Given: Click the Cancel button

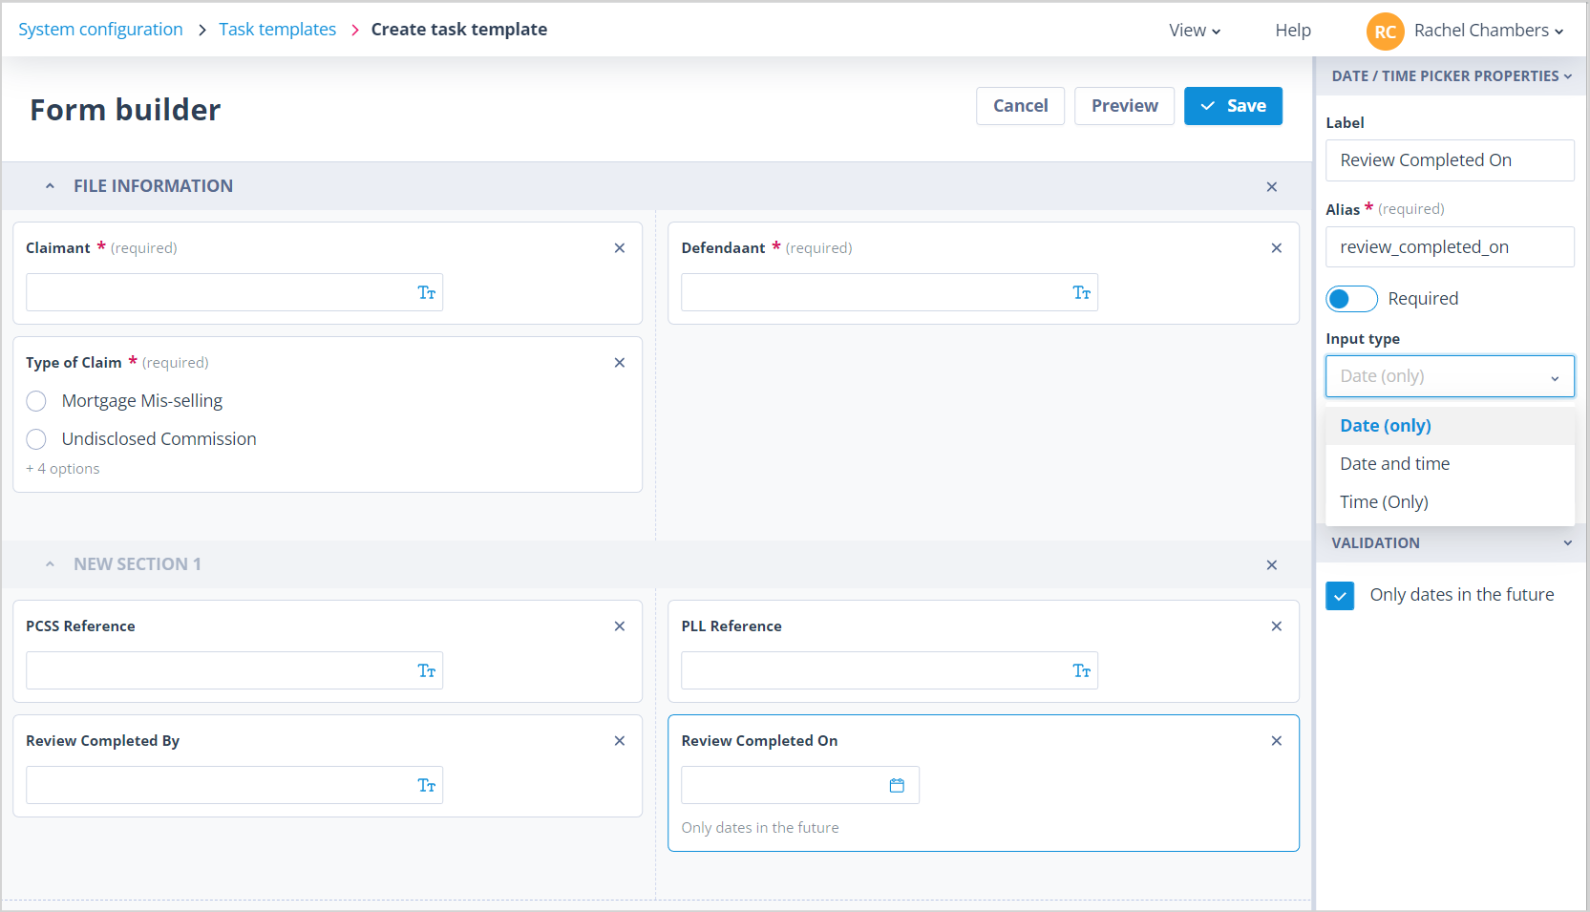Looking at the screenshot, I should click(1020, 106).
